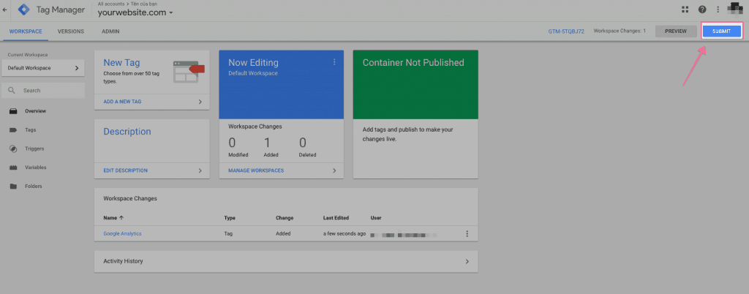
Task: Expand Activity History section
Action: pos(286,261)
